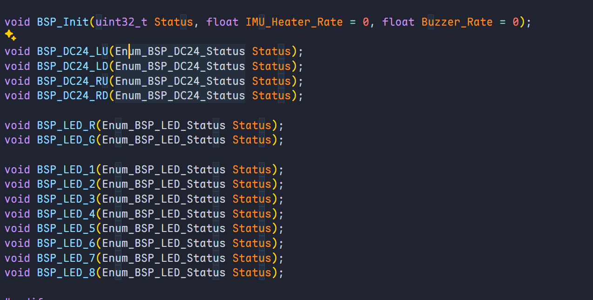
Task: Click the BSP_LED_2 function name
Action: 66,184
